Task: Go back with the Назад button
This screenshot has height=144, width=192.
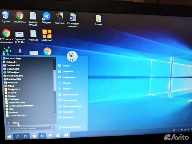Action: click(x=14, y=123)
